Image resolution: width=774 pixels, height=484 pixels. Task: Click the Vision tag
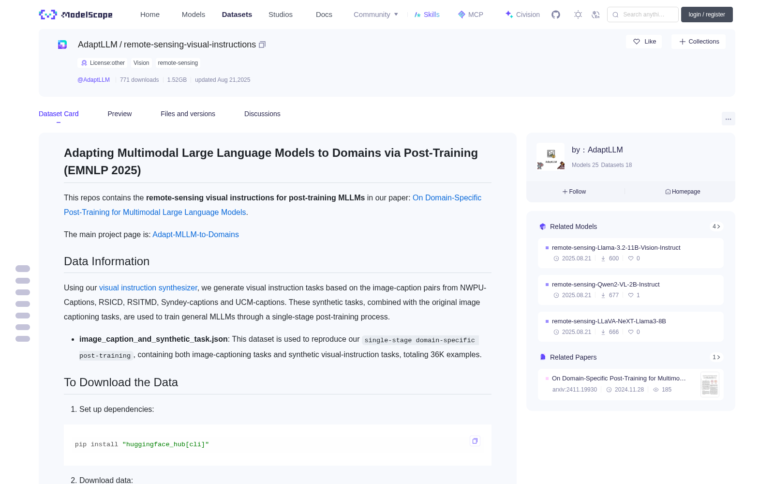(141, 63)
